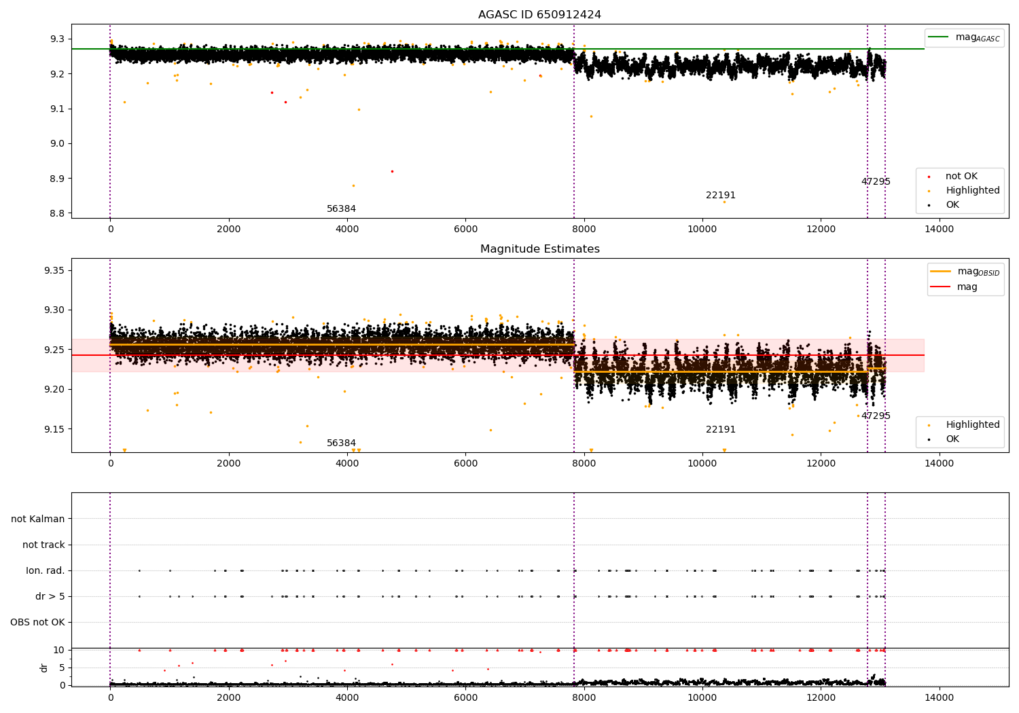Screen dimensions: 1019x713
Task: Click the orange outlier point near 8.88 in top plot
Action: [x=353, y=185]
